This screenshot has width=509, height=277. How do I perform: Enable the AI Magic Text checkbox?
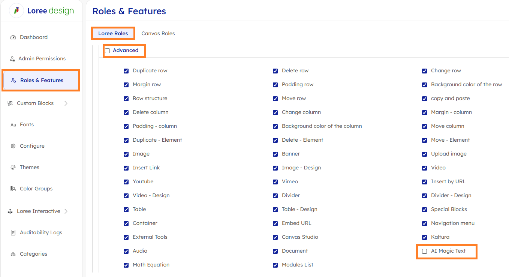[424, 251]
